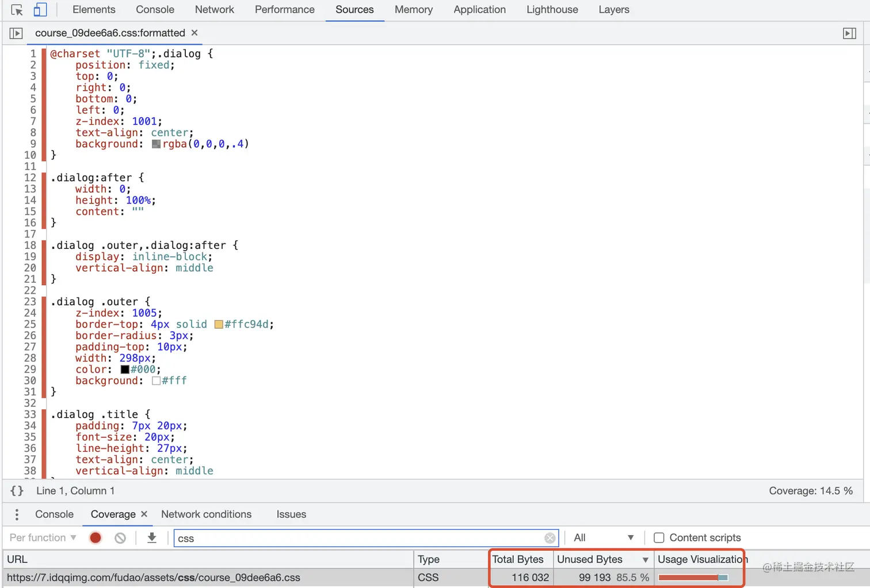Open the Per function dropdown
Viewport: 870px width, 588px height.
(43, 537)
